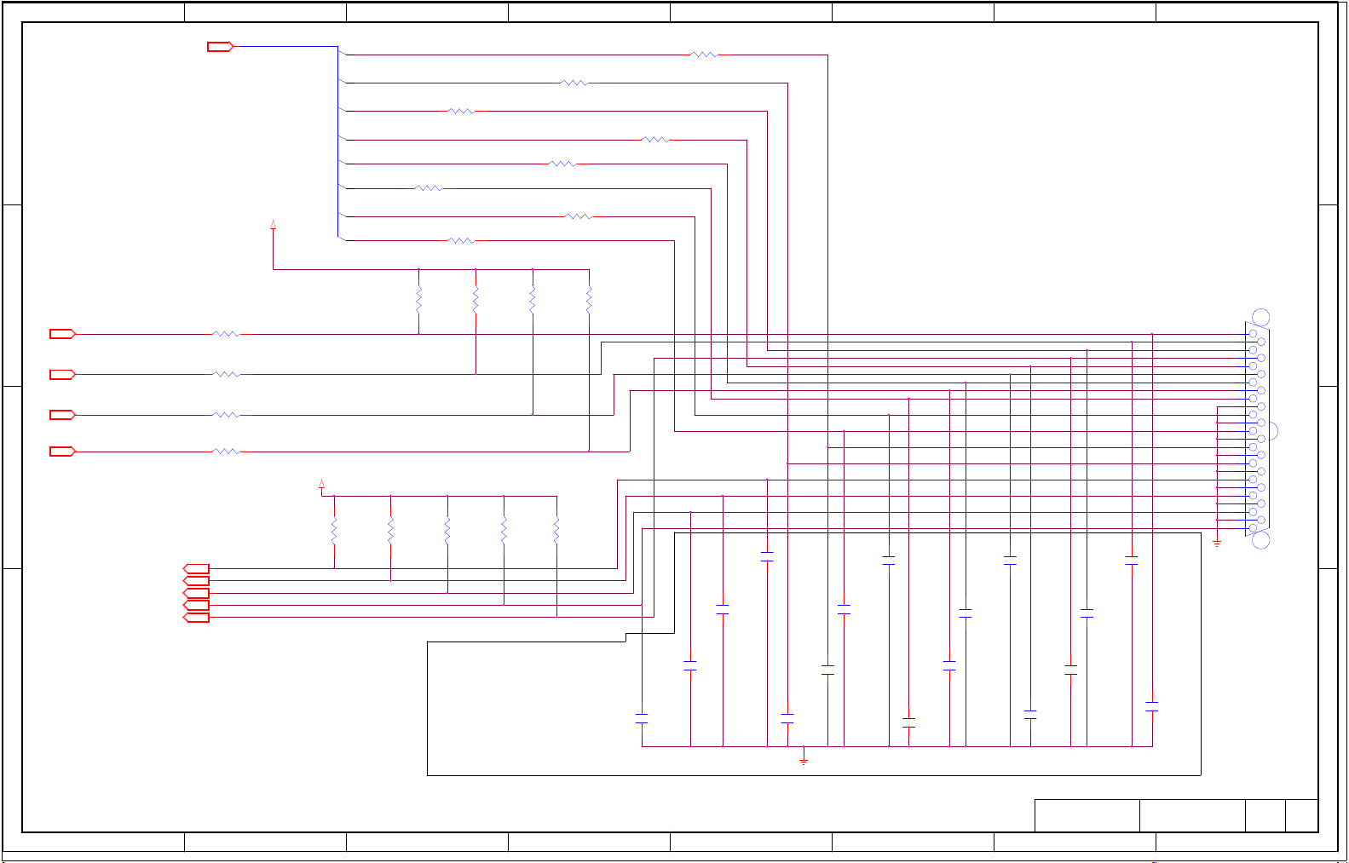The image size is (1349, 863).
Task: Select the ground symbol beside the D-sub connector
Action: [x=1217, y=542]
